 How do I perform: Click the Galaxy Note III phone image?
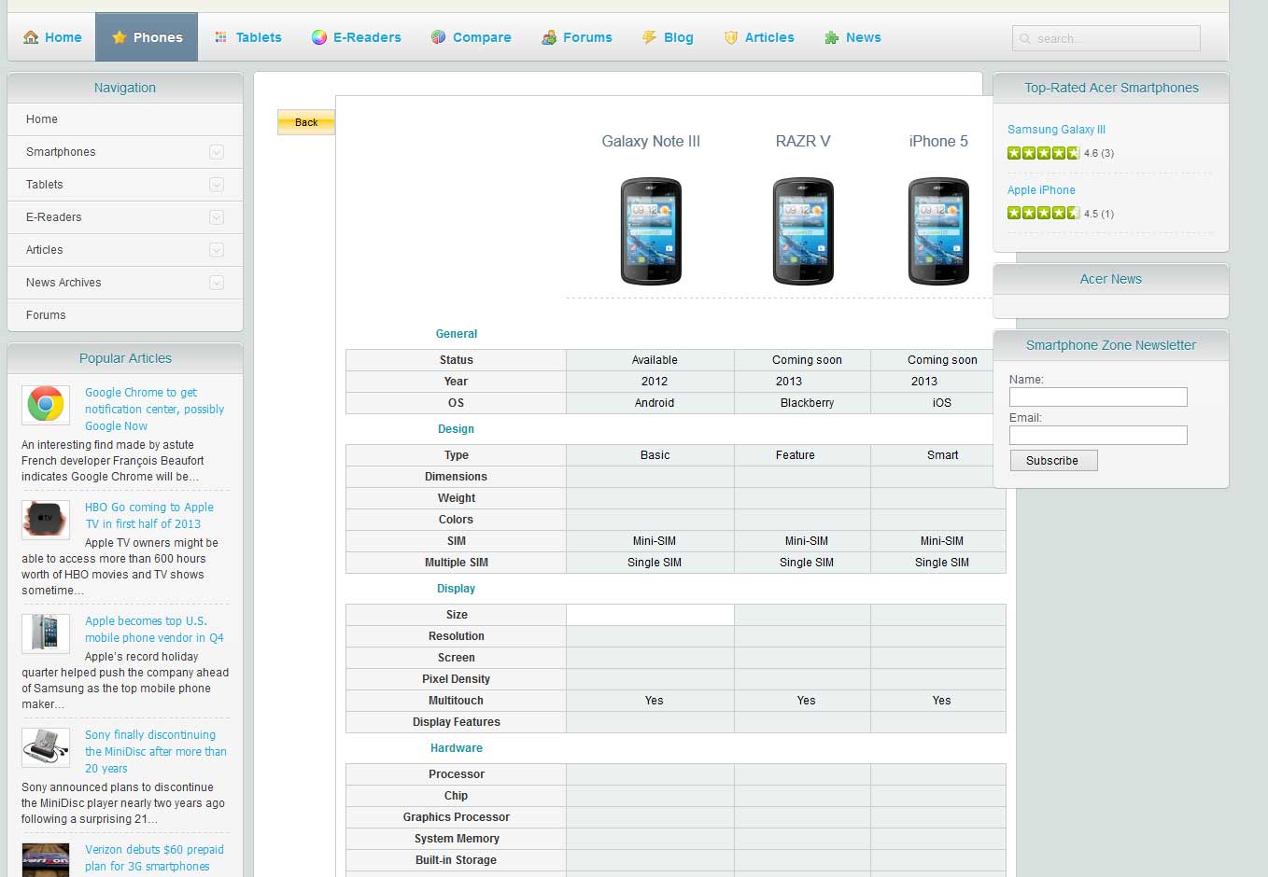click(x=651, y=231)
